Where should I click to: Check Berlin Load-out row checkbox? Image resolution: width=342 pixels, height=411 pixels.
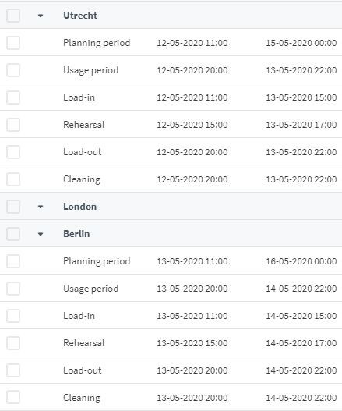coord(13,370)
